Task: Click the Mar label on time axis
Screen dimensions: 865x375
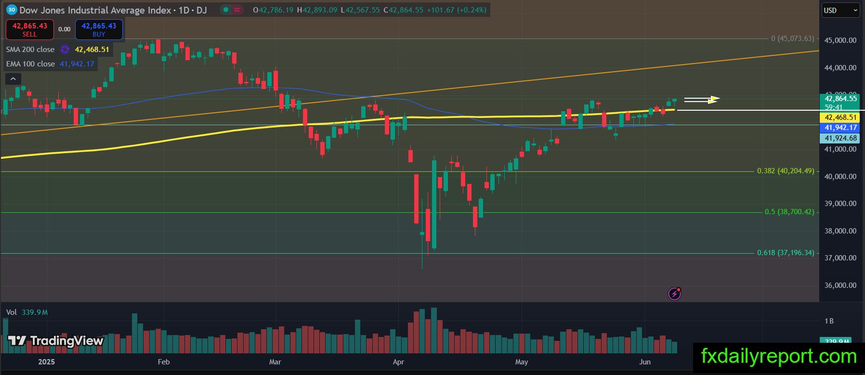Action: tap(275, 362)
